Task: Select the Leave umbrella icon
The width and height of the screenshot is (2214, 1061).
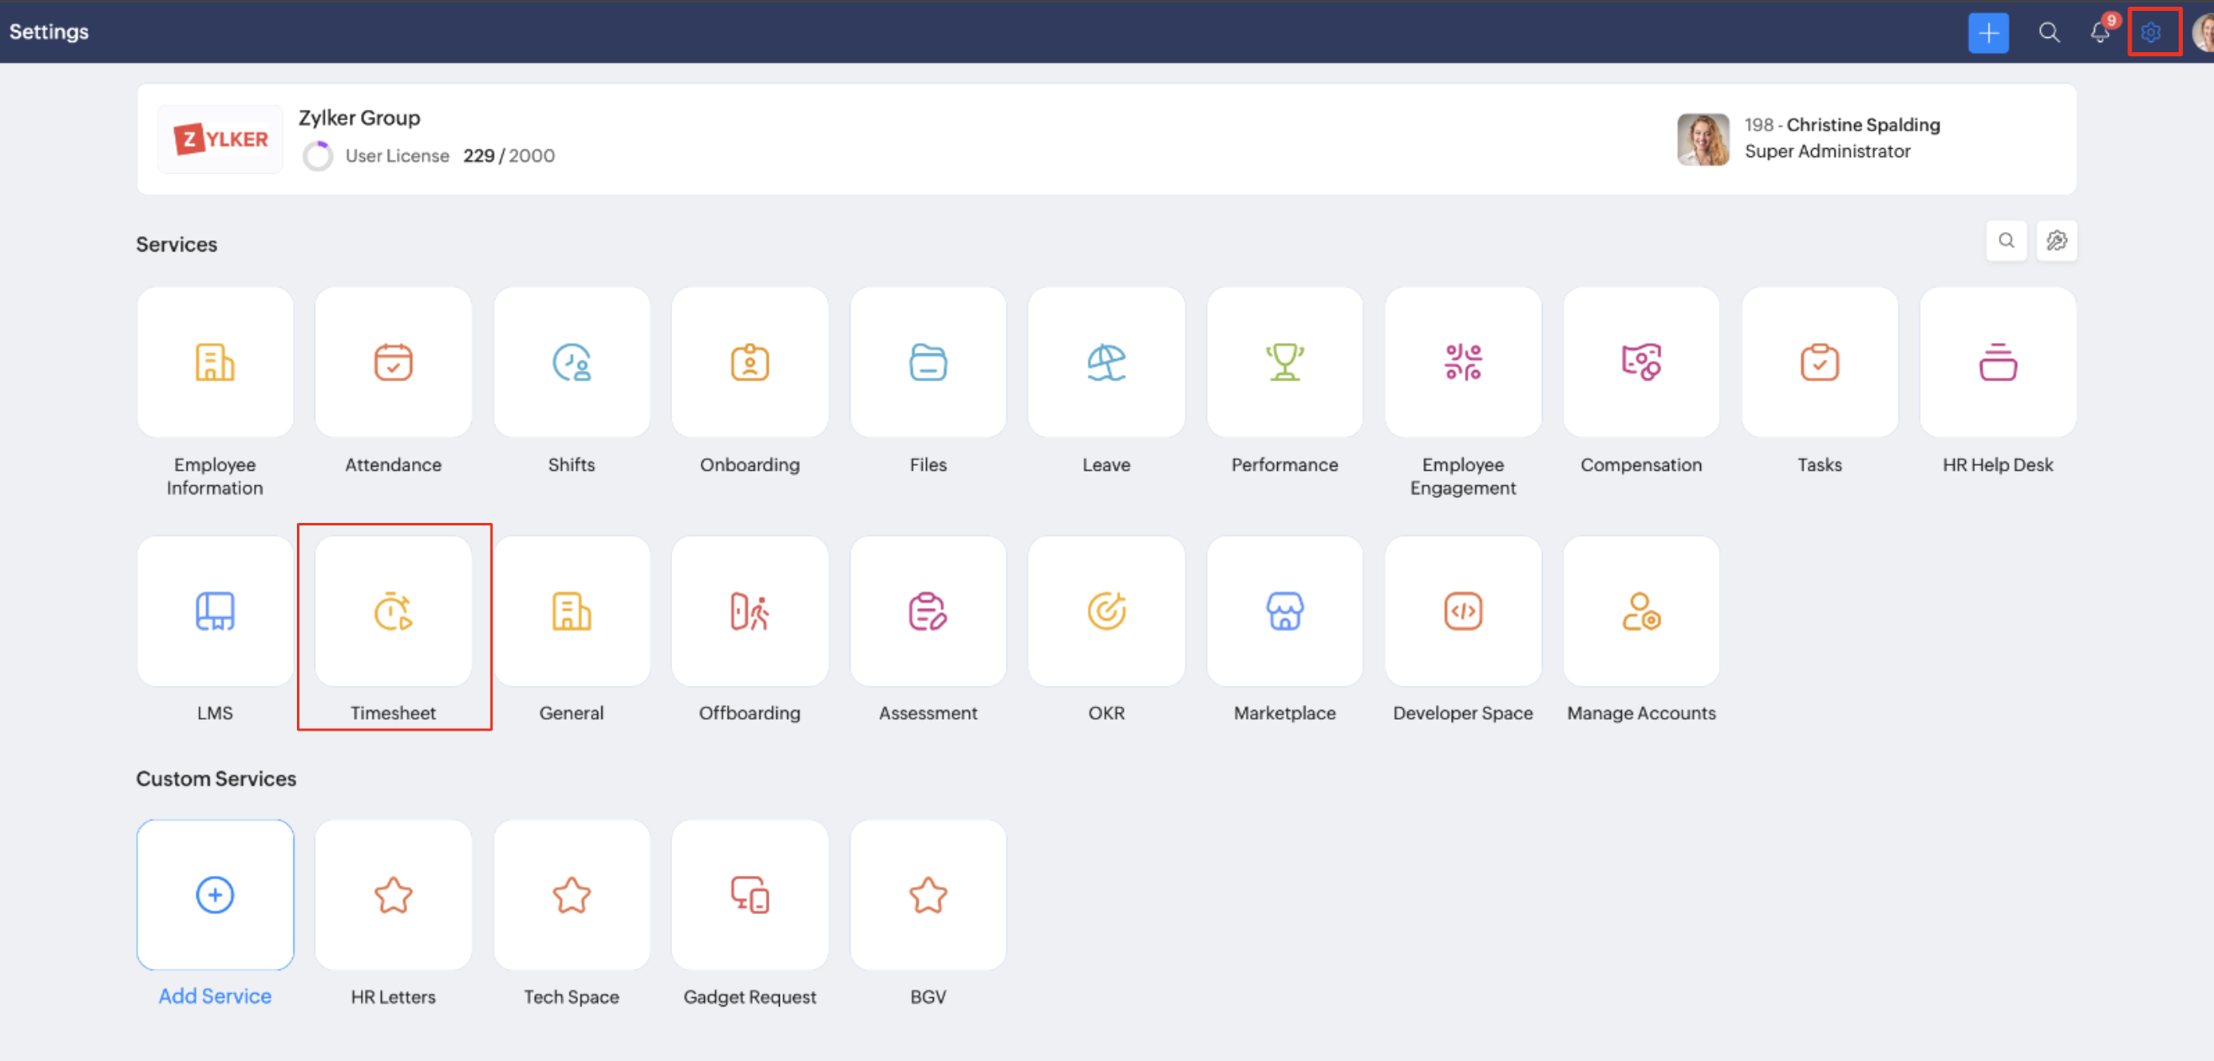Action: (x=1106, y=362)
